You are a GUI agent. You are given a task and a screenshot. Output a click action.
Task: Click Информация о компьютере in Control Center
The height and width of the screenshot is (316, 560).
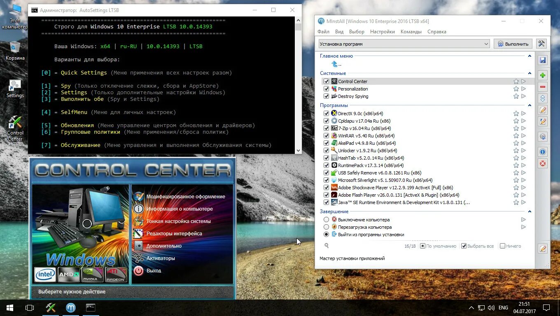pos(180,209)
